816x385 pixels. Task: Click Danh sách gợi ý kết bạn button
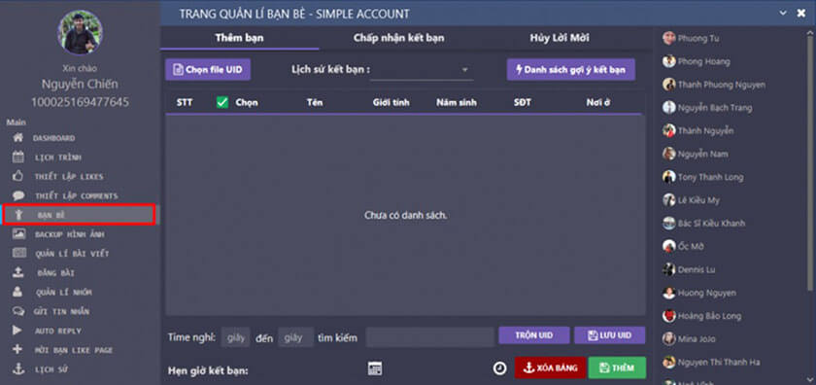[571, 69]
